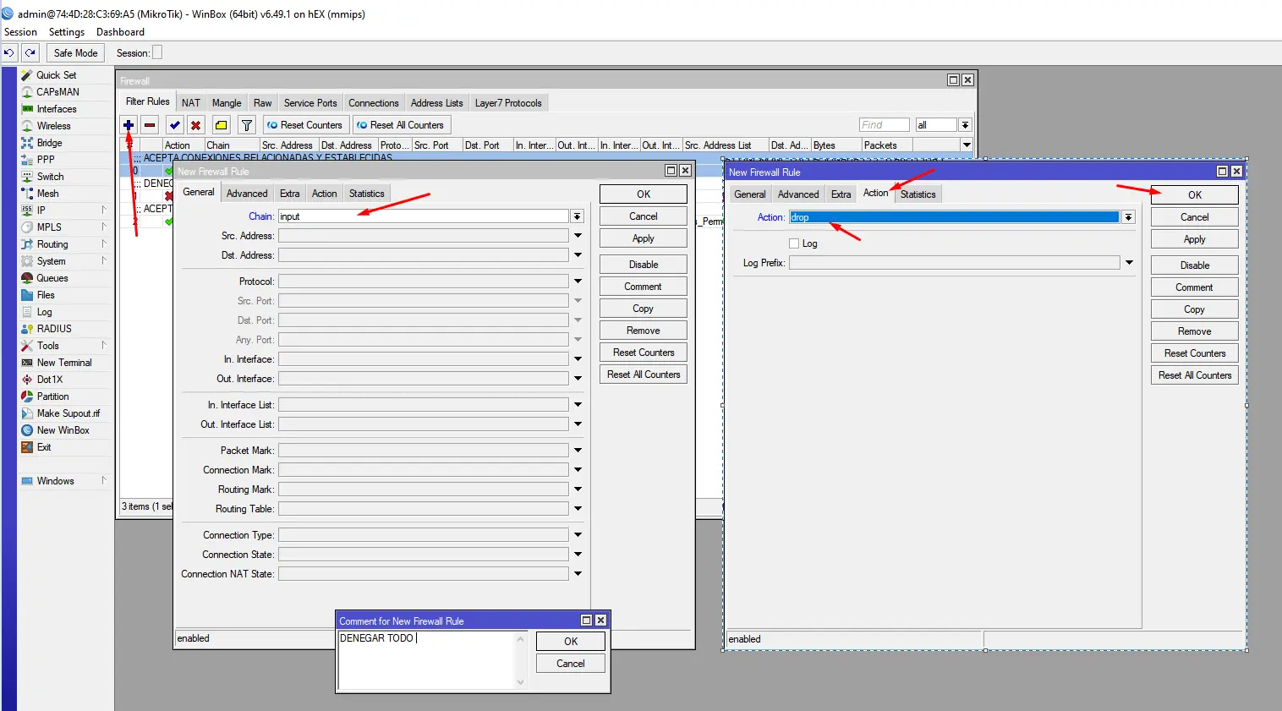Viewport: 1282px width, 711px height.
Task: Open the 'all' filter dropdown in Firewall window
Action: (x=965, y=125)
